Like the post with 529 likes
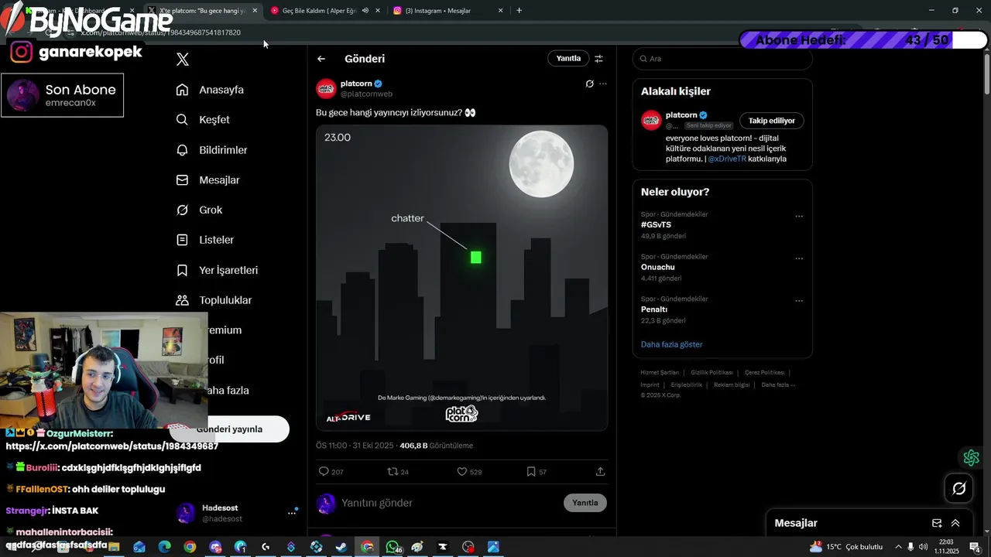991x557 pixels. tap(461, 471)
